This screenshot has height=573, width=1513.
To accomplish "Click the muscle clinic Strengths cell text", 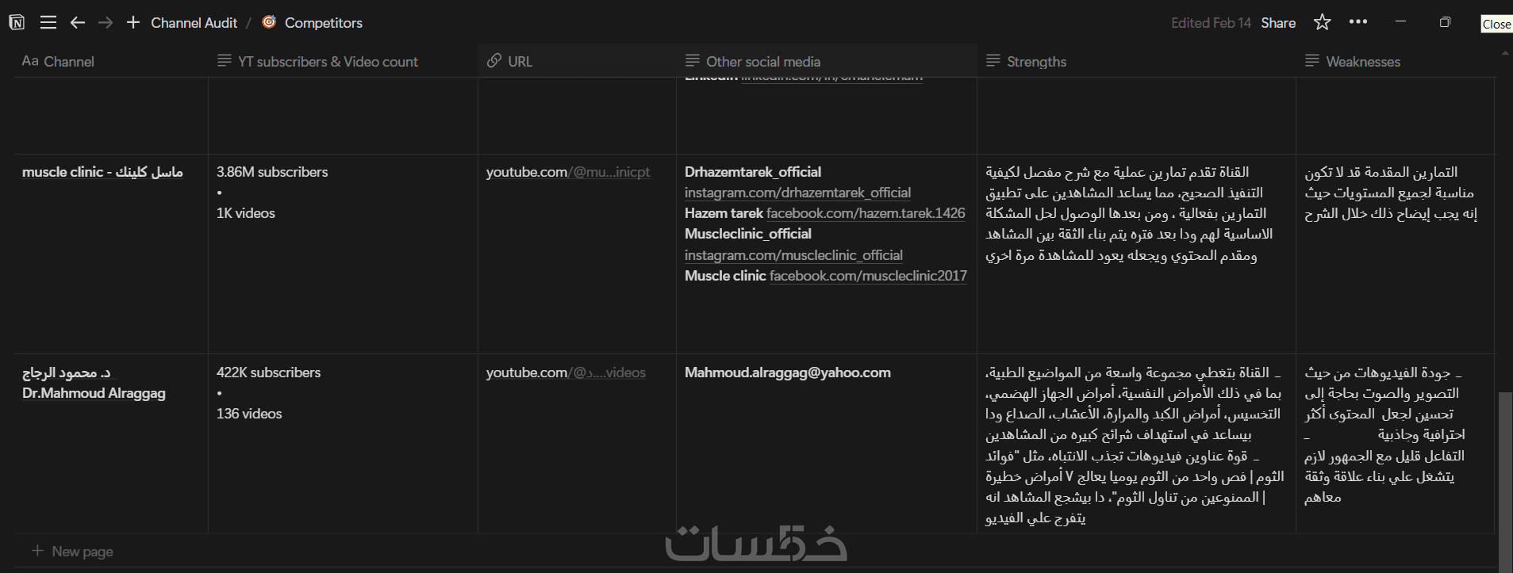I will pos(1130,214).
